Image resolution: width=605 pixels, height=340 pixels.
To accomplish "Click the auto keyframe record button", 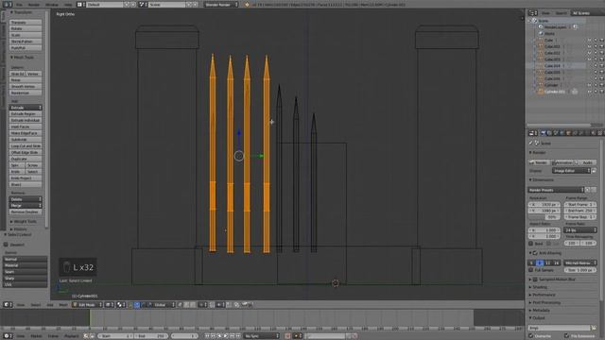I will 287,336.
